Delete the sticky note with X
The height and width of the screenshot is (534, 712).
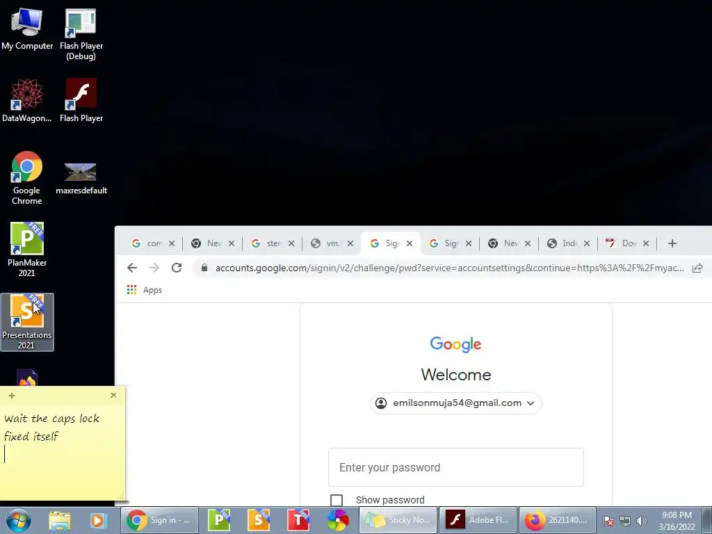(x=113, y=396)
